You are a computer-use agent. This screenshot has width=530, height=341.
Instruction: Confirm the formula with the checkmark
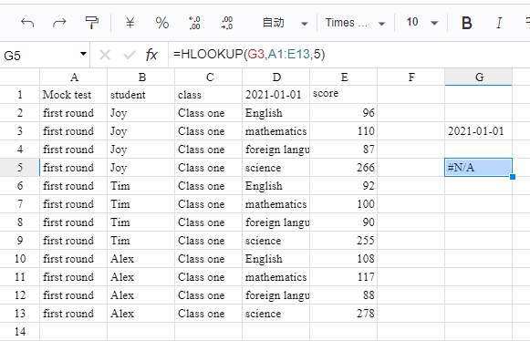coord(130,55)
